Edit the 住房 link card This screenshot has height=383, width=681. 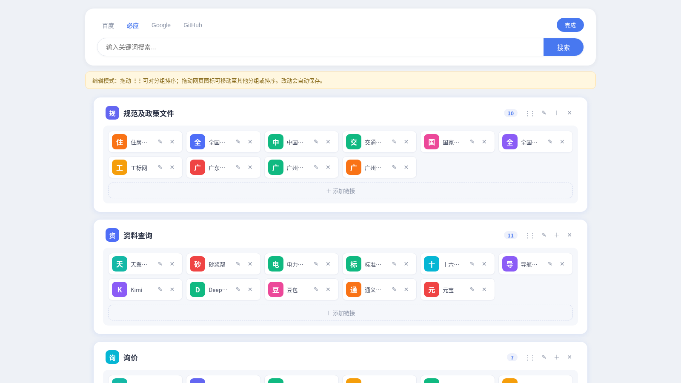tap(160, 142)
